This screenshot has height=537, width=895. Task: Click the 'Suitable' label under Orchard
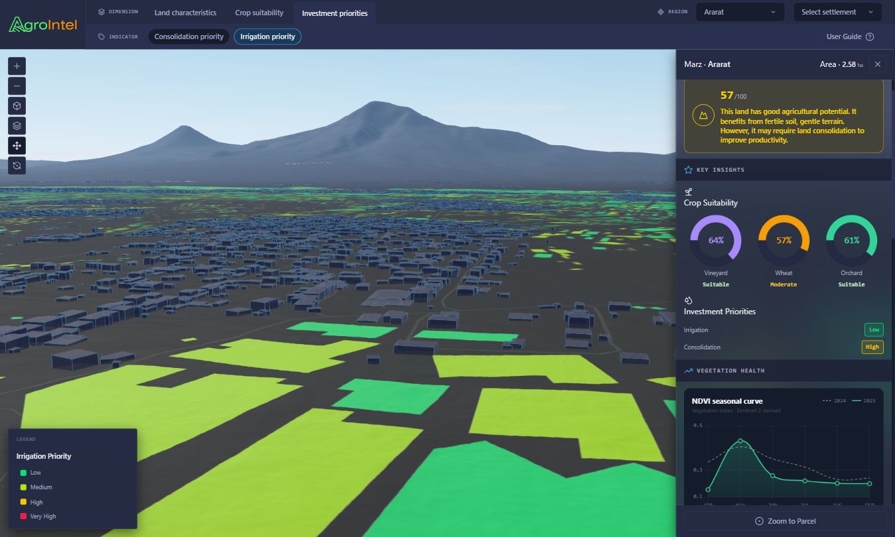pos(851,284)
